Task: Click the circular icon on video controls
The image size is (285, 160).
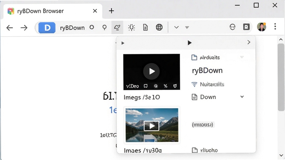Action: (156, 86)
